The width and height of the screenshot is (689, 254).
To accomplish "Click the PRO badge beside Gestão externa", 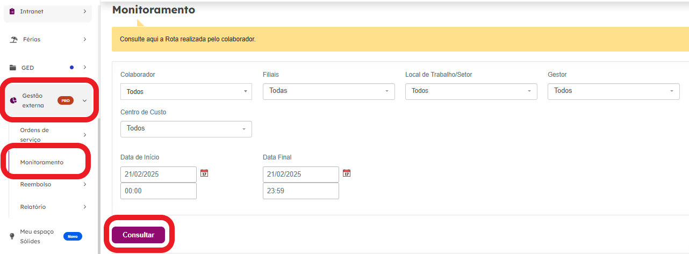I will pyautogui.click(x=66, y=100).
